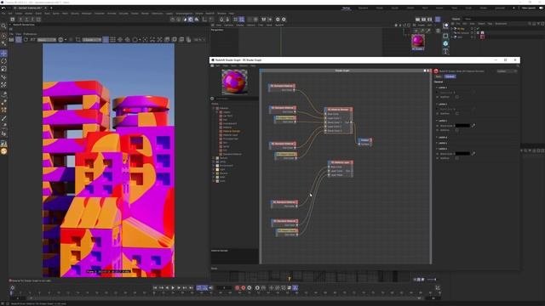Viewport: 545px width, 306px height.
Task: Click the T text icon in right column
Action: [445, 51]
